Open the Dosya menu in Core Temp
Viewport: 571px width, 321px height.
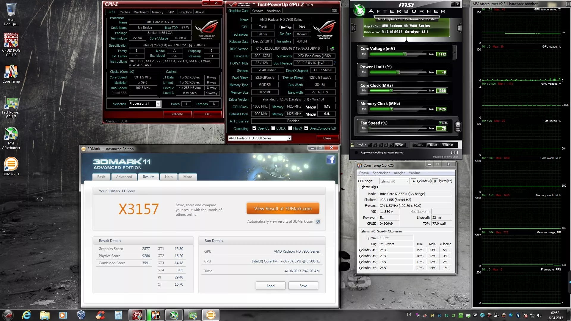tap(364, 173)
